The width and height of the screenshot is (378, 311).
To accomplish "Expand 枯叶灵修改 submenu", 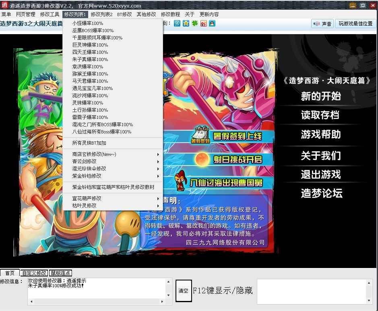I will click(x=113, y=206).
